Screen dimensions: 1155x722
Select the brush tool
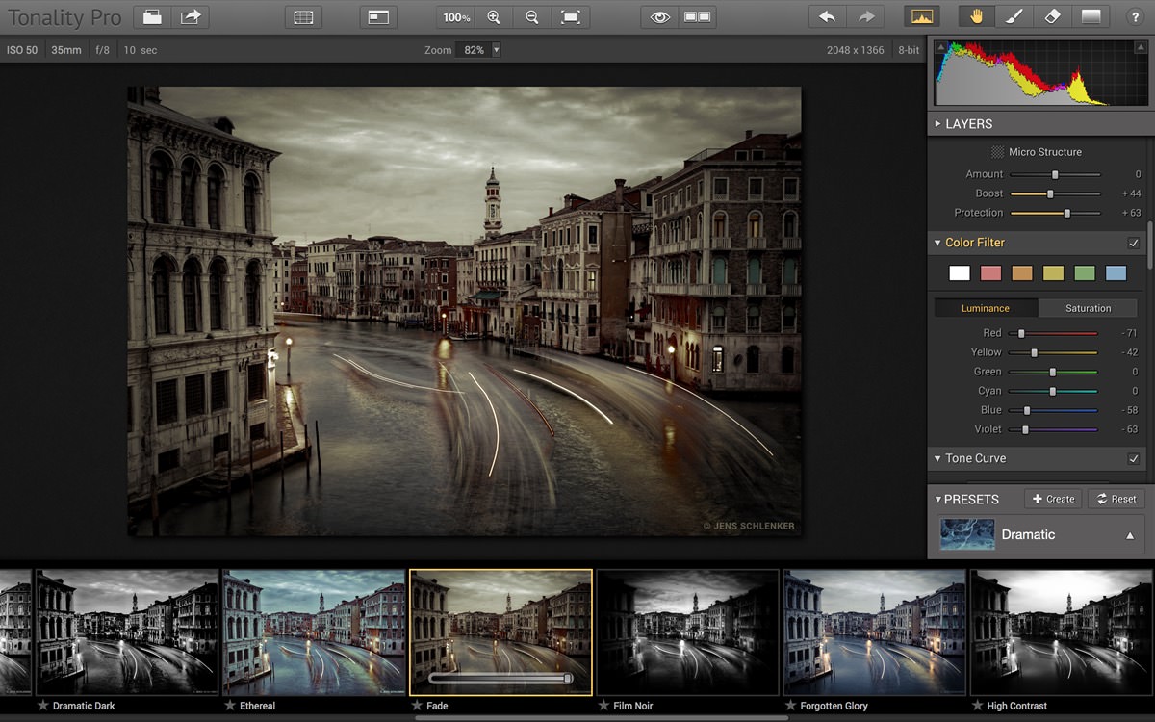(1014, 16)
